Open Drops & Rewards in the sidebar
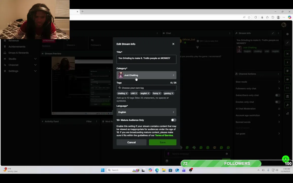 (19, 53)
